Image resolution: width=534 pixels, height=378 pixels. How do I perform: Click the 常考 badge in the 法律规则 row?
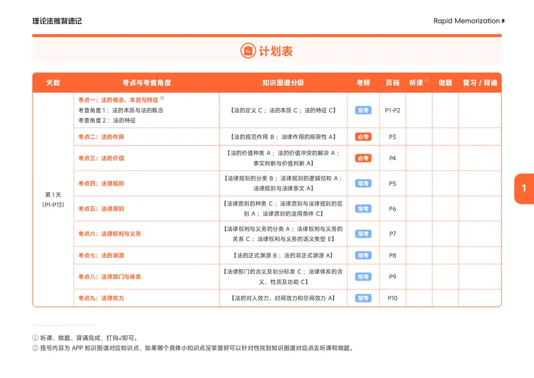363,184
